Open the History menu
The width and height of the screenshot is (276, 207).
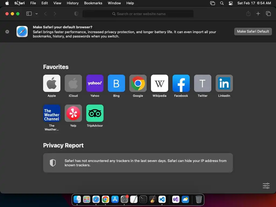pyautogui.click(x=73, y=3)
